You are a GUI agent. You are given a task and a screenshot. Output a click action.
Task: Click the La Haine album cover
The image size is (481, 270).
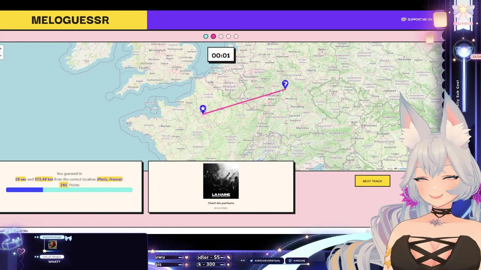tap(221, 181)
